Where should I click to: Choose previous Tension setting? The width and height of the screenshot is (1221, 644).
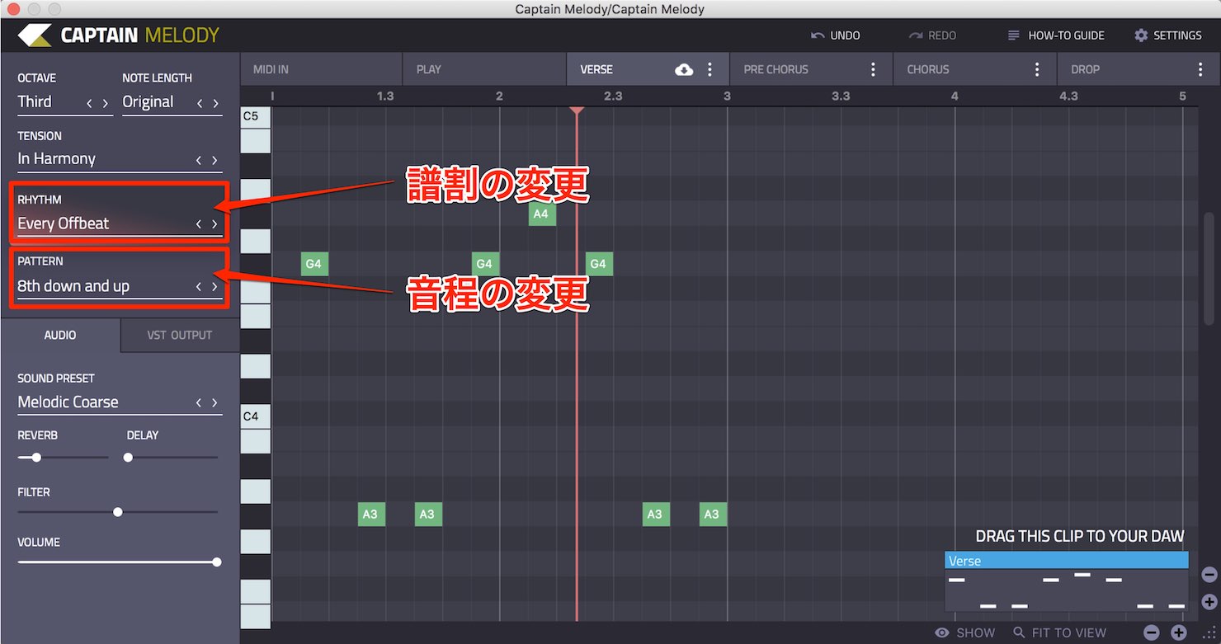tap(199, 161)
